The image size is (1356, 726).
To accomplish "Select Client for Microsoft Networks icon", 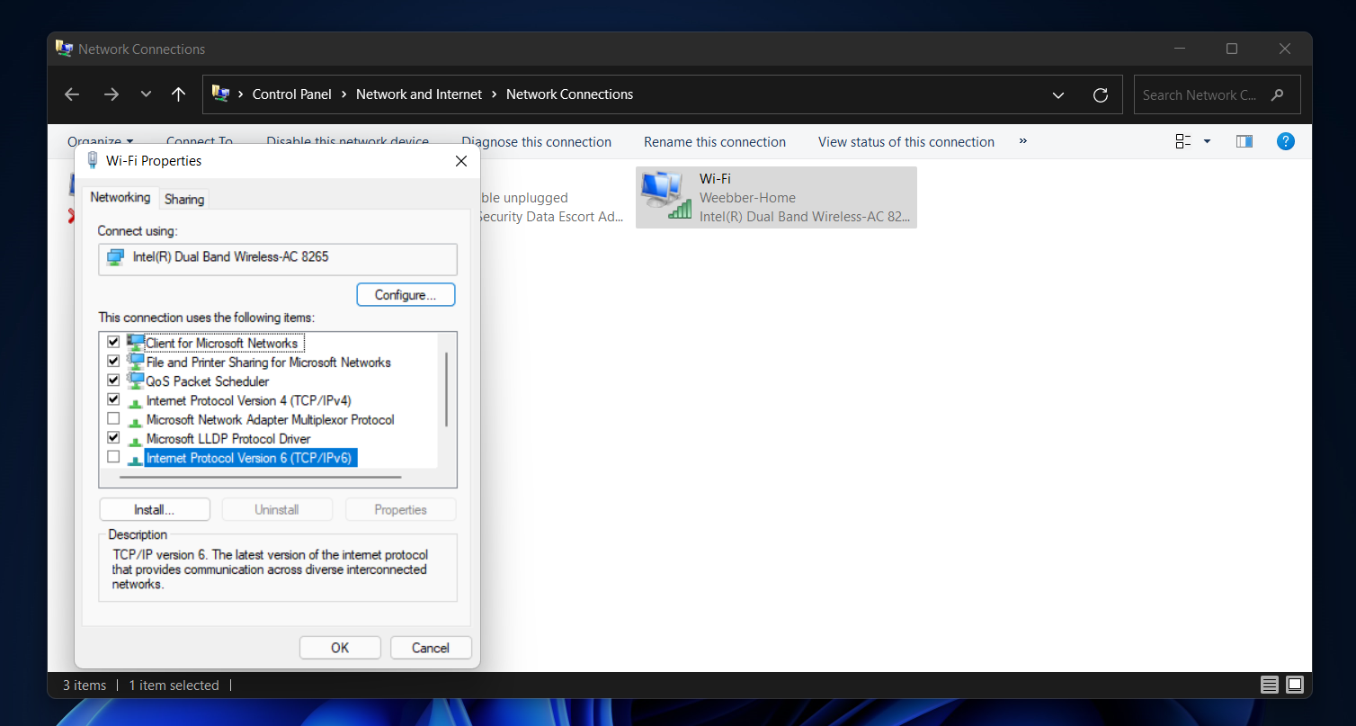I will click(135, 343).
